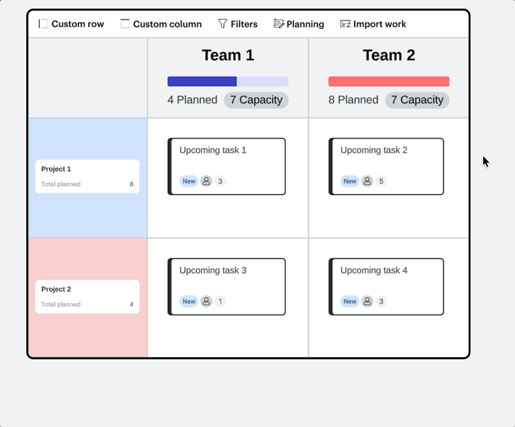This screenshot has width=515, height=427.
Task: Click the Custom column icon
Action: pyautogui.click(x=124, y=23)
